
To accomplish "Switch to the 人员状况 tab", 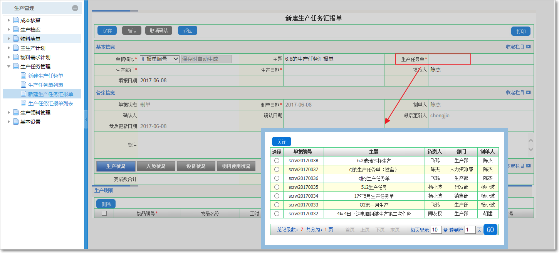I will pos(156,166).
